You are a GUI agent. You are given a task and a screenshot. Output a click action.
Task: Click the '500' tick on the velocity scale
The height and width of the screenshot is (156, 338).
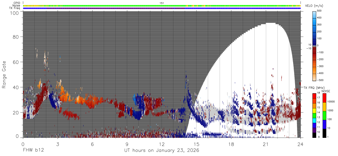pyautogui.click(x=320, y=11)
